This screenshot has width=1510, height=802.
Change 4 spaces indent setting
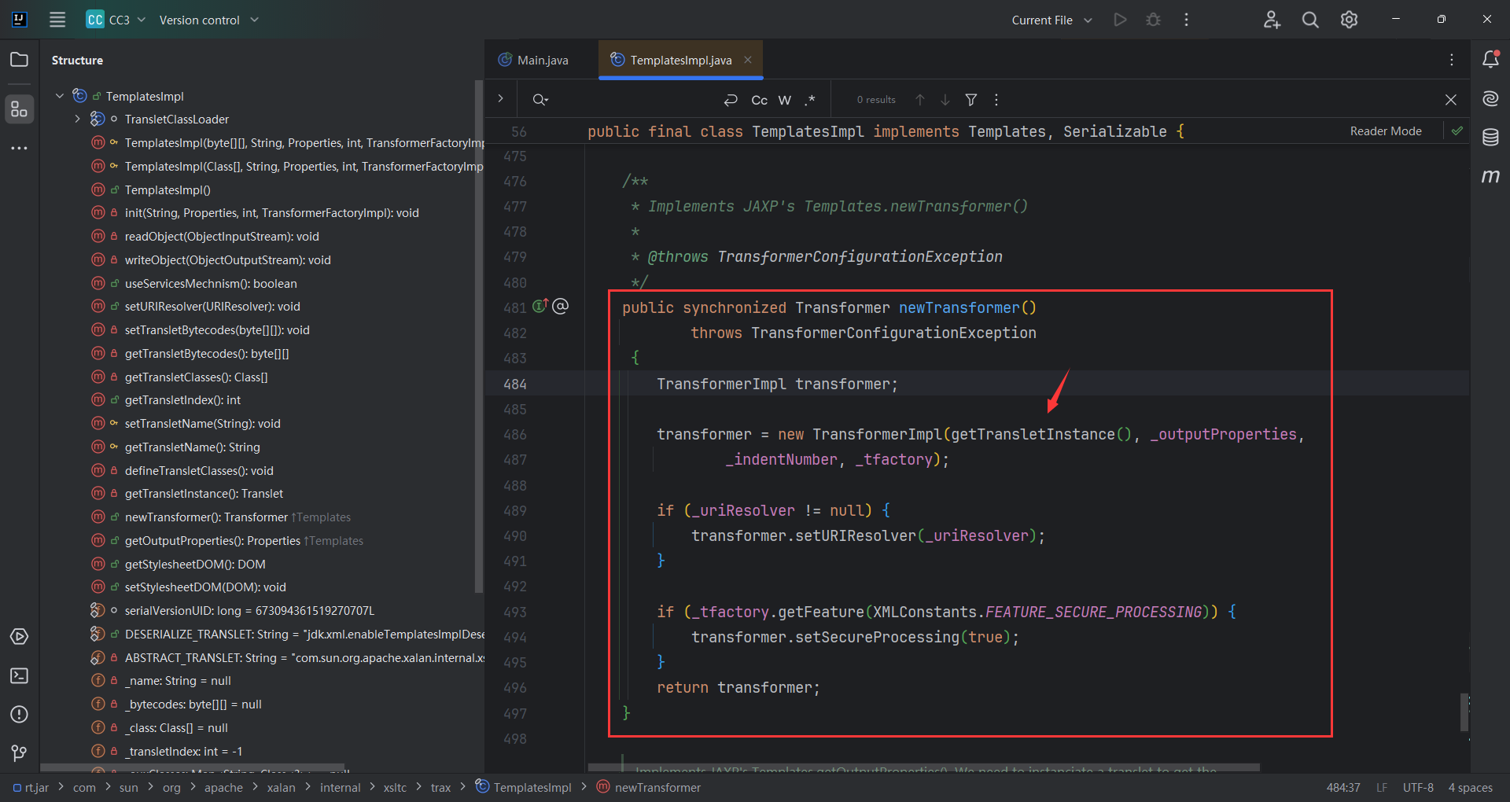pyautogui.click(x=1470, y=787)
